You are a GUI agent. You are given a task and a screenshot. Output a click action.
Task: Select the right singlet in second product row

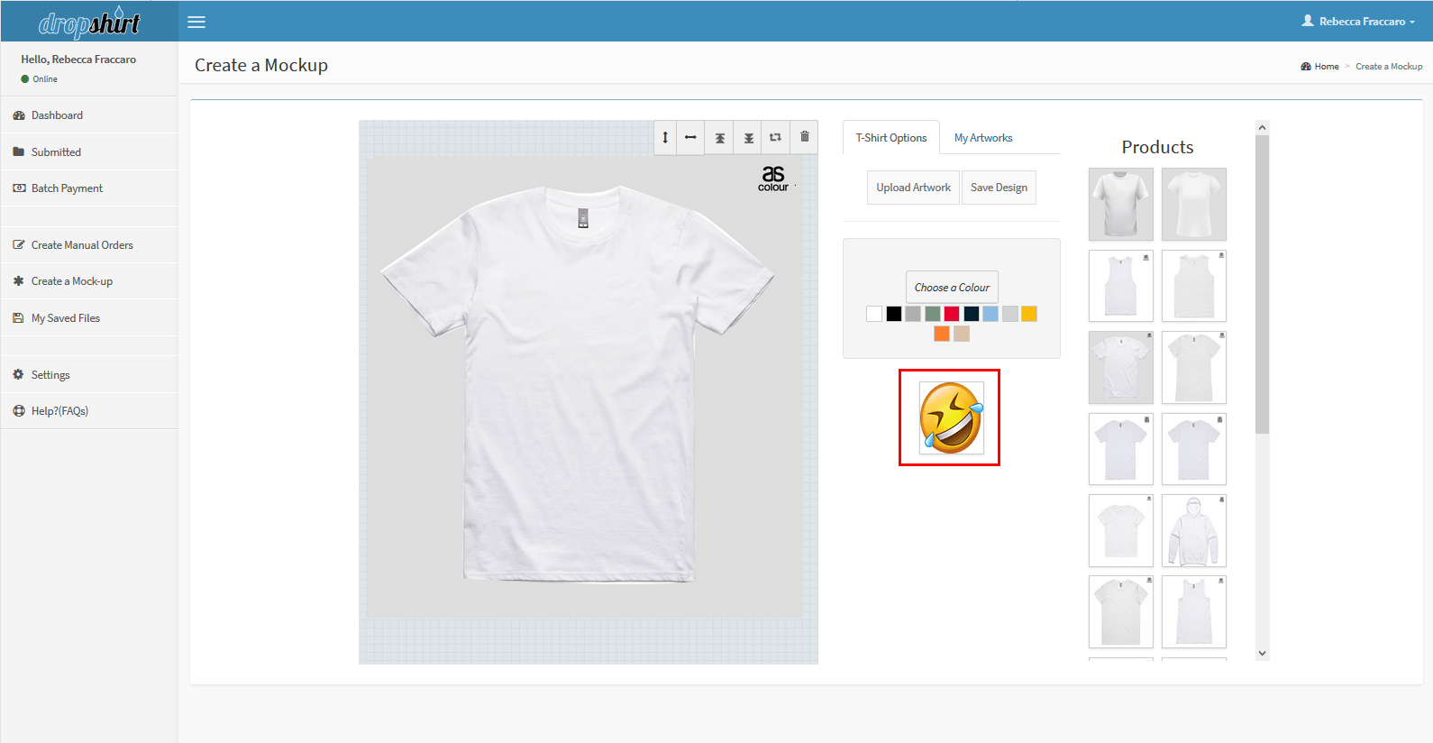click(x=1194, y=286)
